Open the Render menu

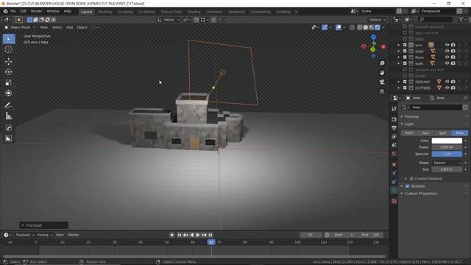click(36, 12)
